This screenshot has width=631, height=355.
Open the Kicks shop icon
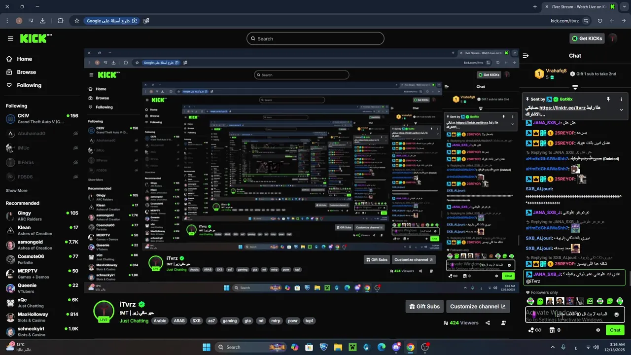[552, 330]
